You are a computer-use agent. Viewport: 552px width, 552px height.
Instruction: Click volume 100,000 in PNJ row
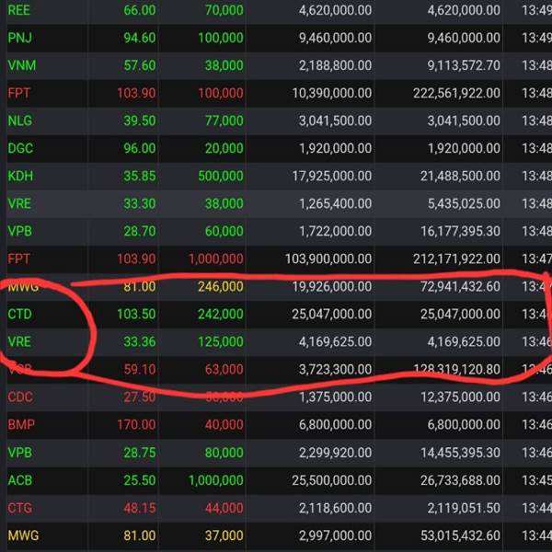221,38
